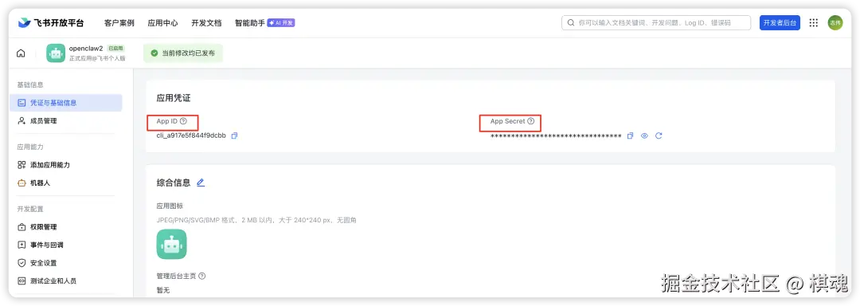Go to home via house icon
Image resolution: width=860 pixels, height=306 pixels.
pos(21,53)
